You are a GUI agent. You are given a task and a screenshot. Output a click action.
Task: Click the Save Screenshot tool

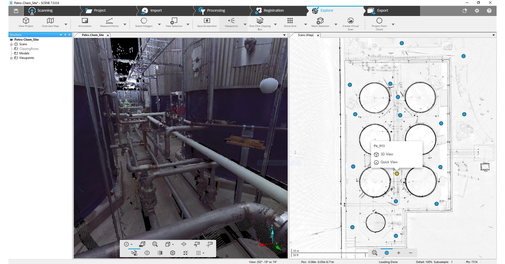pos(207,23)
